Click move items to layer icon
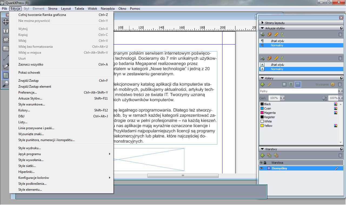 (269, 155)
